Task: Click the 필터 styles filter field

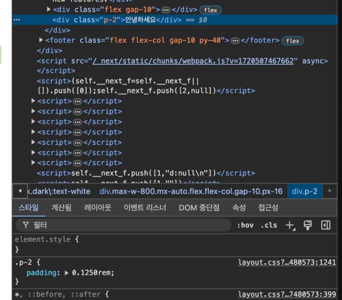Action: (x=123, y=225)
